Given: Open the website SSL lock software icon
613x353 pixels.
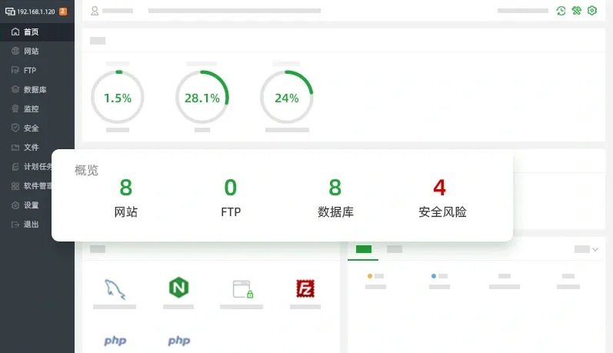Looking at the screenshot, I should (242, 289).
